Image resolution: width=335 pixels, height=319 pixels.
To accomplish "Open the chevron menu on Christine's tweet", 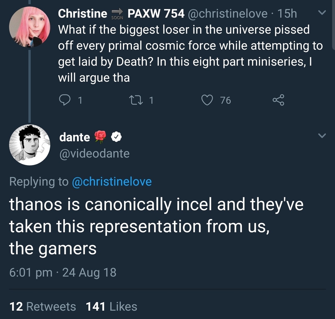I will pos(322,13).
